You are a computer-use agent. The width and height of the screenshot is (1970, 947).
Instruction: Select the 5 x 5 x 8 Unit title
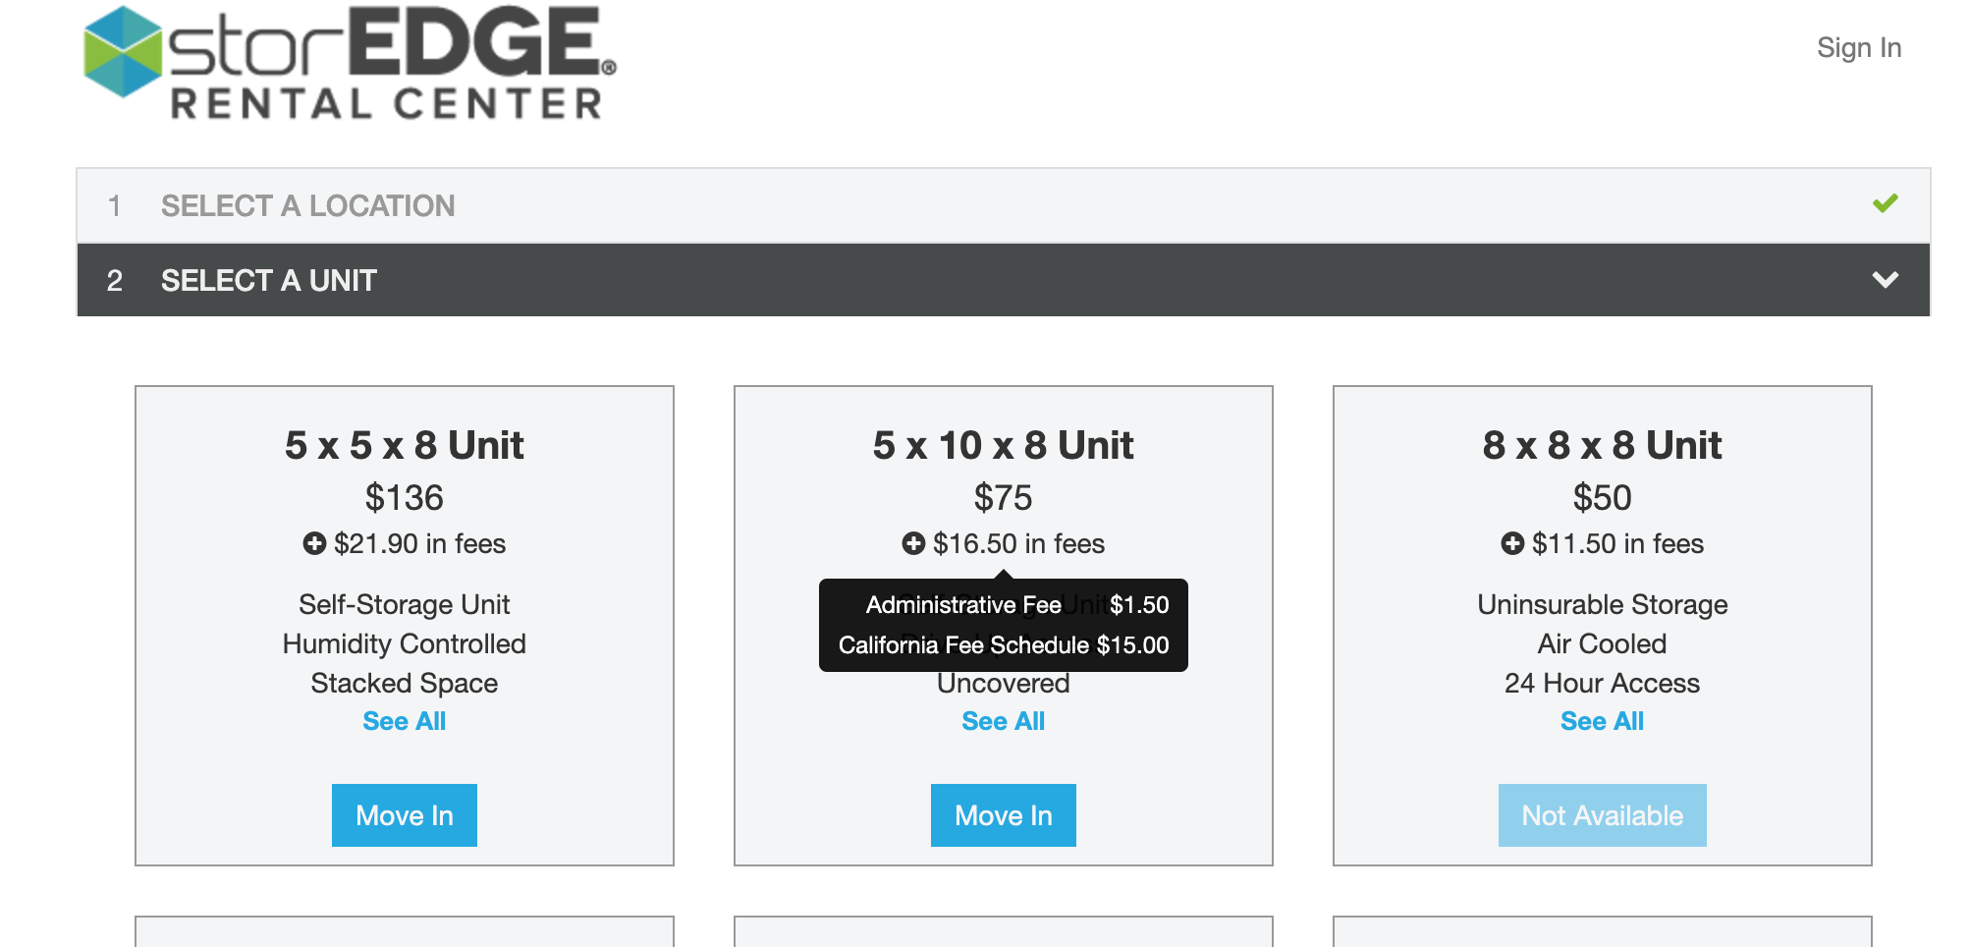point(405,445)
